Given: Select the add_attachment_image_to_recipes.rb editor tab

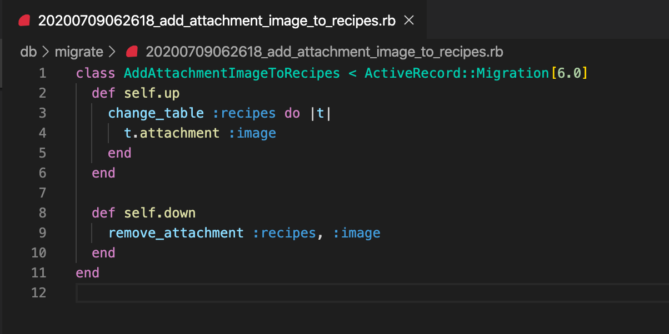Looking at the screenshot, I should [214, 21].
